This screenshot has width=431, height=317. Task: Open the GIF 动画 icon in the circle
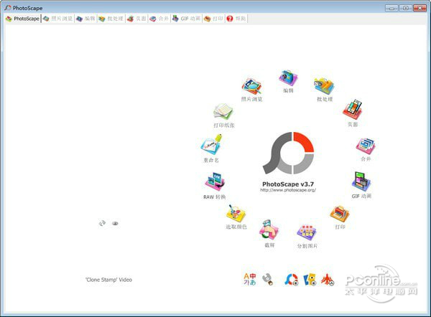pos(361,181)
